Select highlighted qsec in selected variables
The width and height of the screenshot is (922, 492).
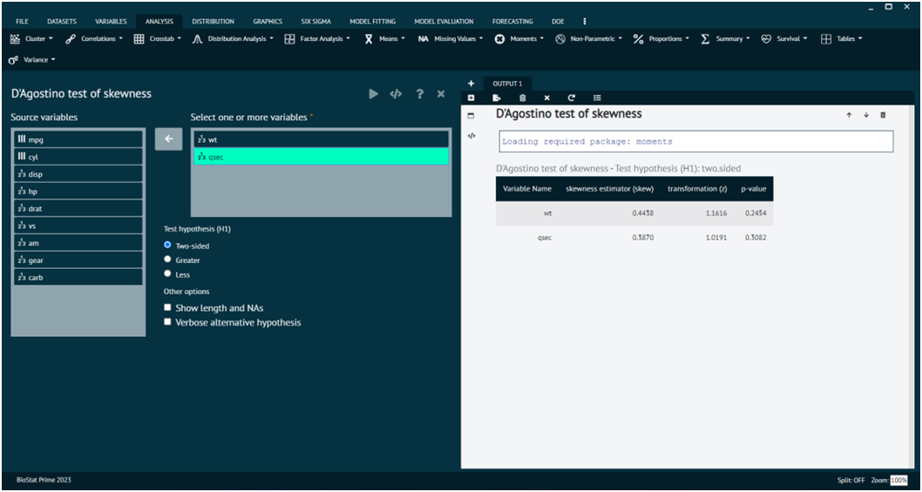coord(321,157)
